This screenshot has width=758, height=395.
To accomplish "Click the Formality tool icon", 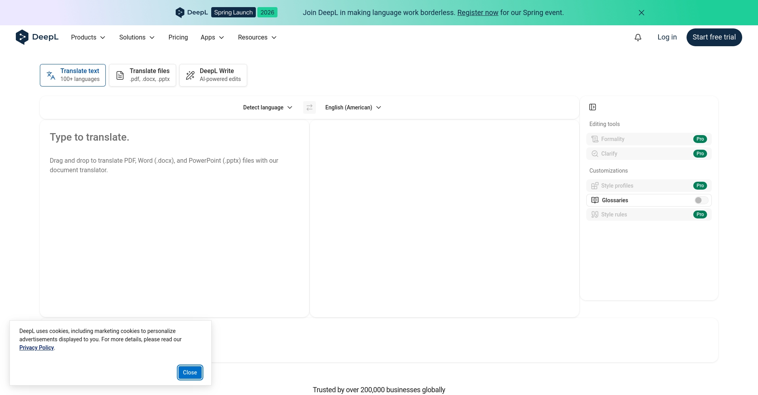I will (x=595, y=139).
